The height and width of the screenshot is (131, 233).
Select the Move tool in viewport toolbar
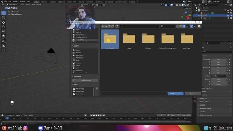(x=3, y=22)
